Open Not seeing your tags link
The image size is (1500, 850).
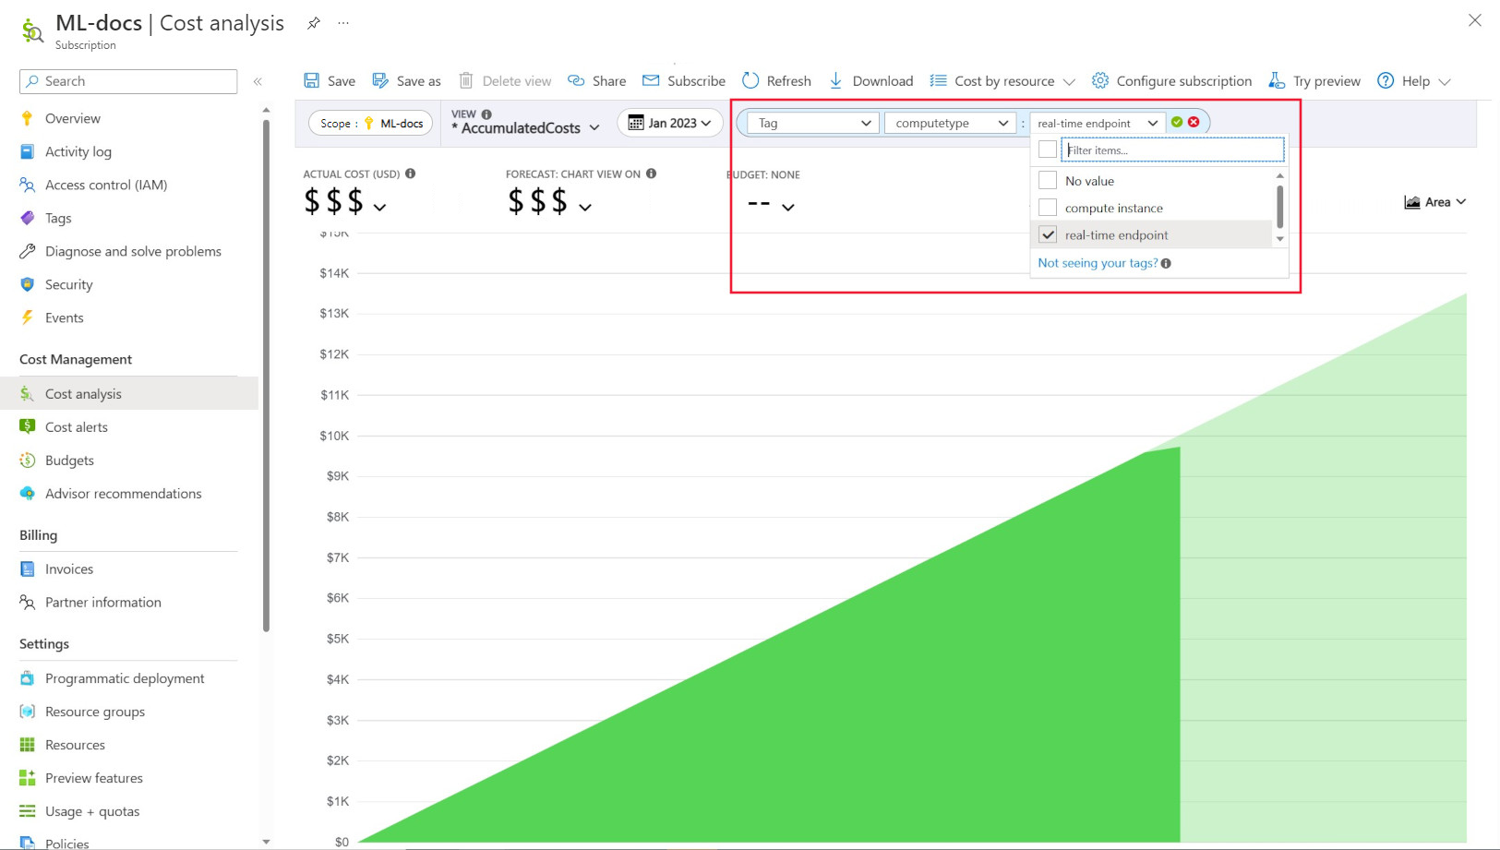1098,263
